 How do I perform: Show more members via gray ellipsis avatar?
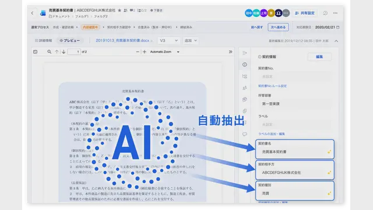coord(286,13)
